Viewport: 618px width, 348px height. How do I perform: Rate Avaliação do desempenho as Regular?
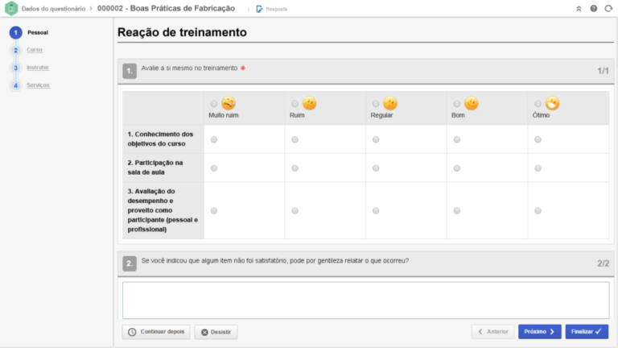(376, 210)
